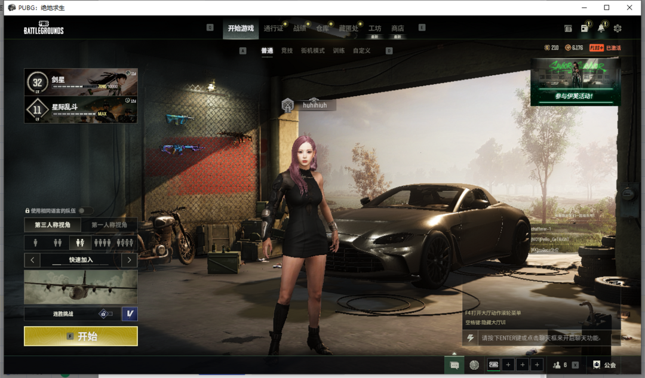Screen dimensions: 645x378
Task: Click the 剑星 pass level progress bar
Action: [75, 87]
